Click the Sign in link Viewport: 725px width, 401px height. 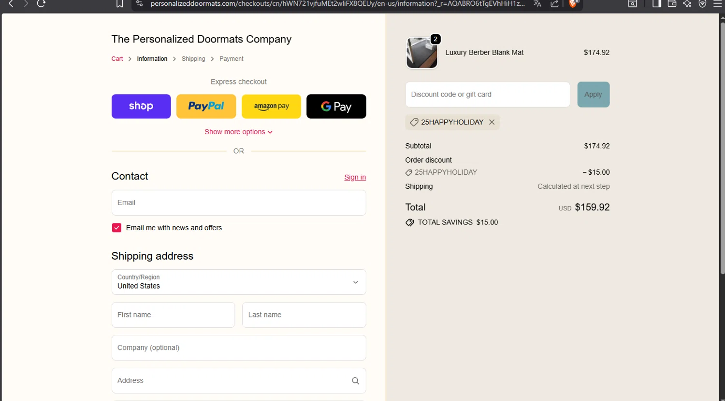pos(355,177)
